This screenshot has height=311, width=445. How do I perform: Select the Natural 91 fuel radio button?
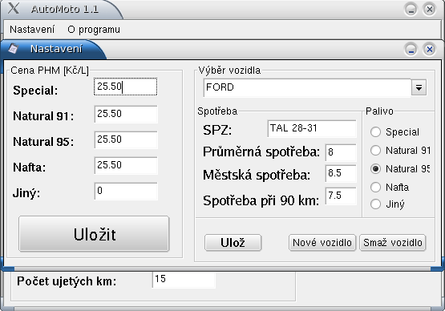[375, 151]
